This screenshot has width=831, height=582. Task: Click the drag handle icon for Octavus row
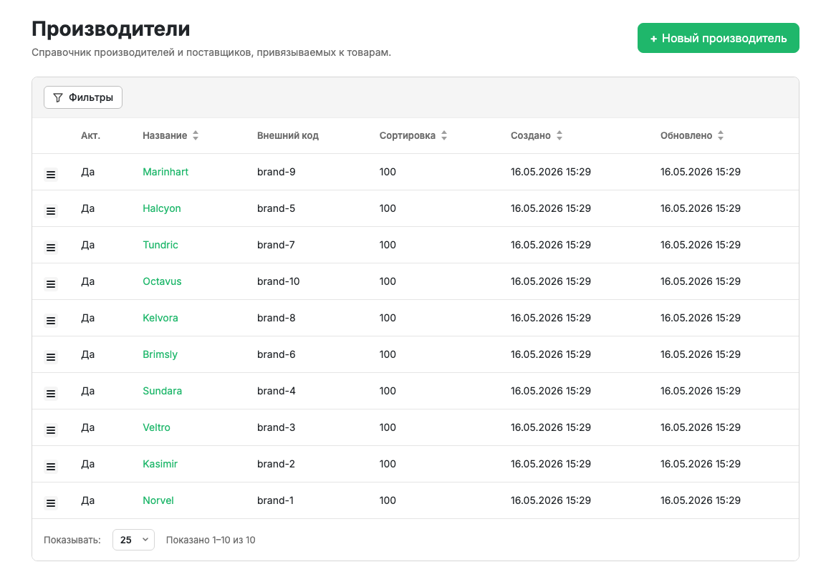pyautogui.click(x=51, y=284)
